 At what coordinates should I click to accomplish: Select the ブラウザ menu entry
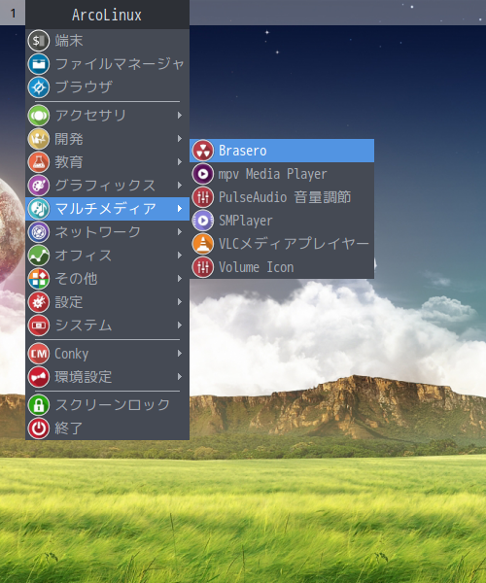pos(107,87)
